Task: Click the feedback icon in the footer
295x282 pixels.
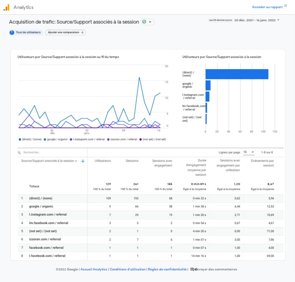Action: pos(192,269)
